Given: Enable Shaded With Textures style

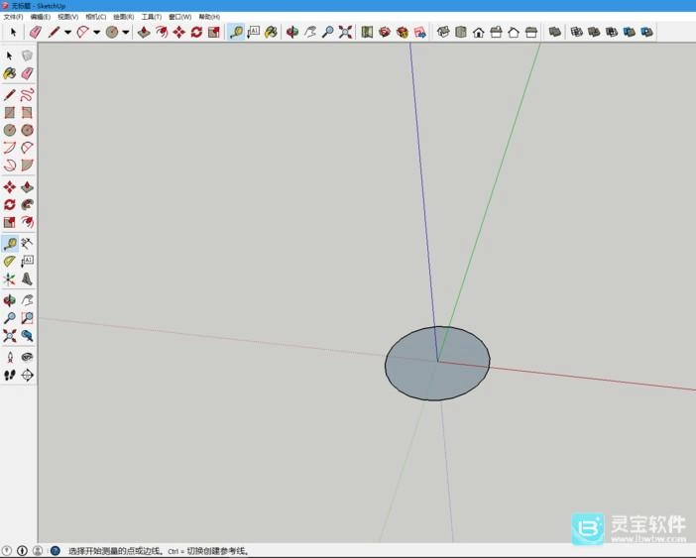Looking at the screenshot, I should 629,32.
